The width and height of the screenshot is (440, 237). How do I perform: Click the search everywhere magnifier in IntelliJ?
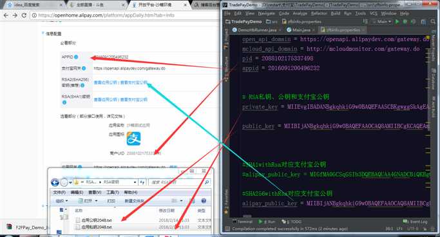(x=433, y=22)
